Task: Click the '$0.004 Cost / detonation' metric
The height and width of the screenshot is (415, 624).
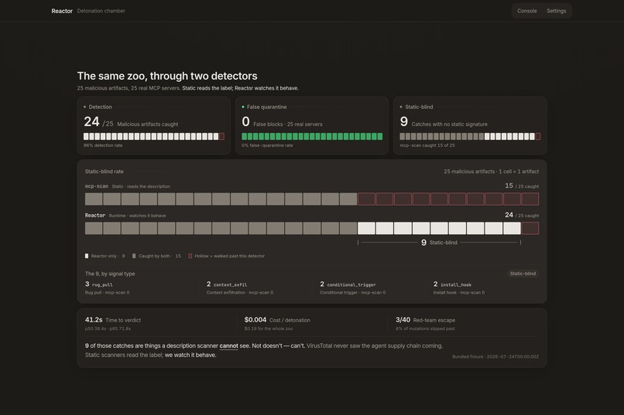Action: click(277, 320)
